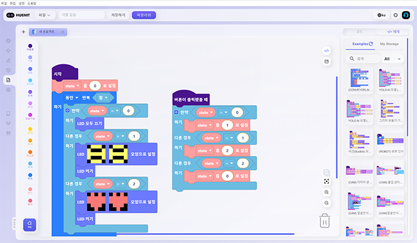Toggle code view icon in workspace corner
Image resolution: width=417 pixels, height=243 pixels.
327,51
